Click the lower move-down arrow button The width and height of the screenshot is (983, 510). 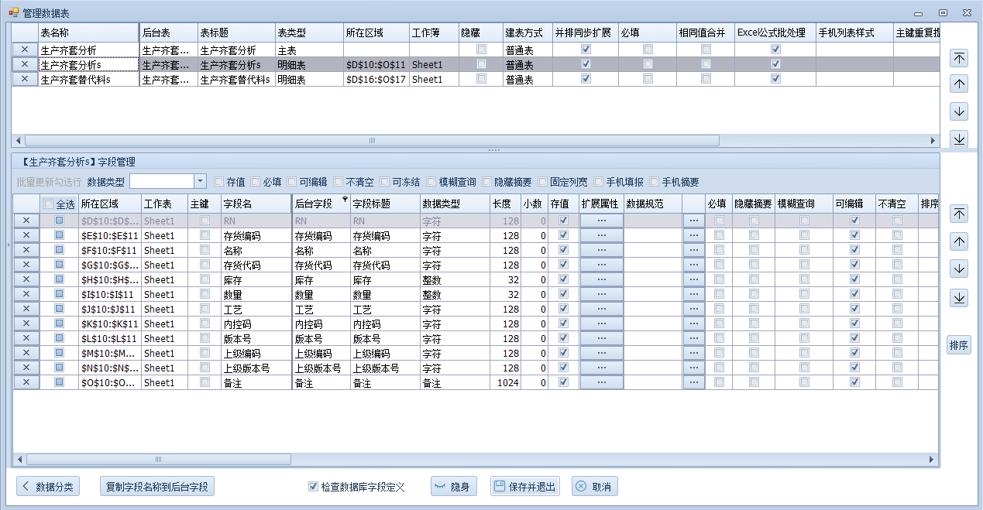click(x=959, y=269)
